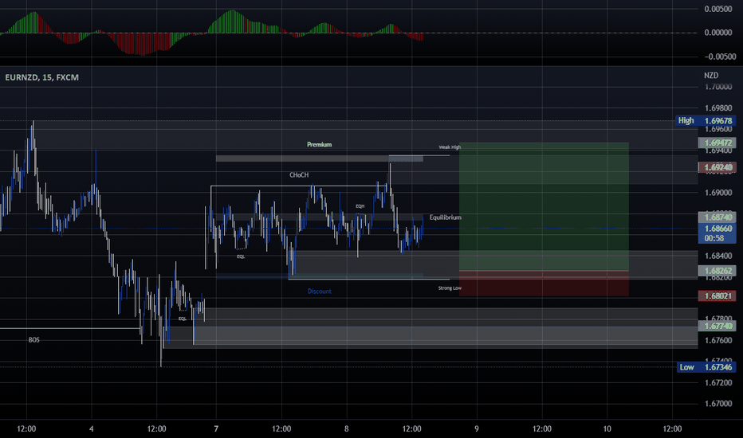The image size is (743, 438).
Task: Click the red 1.68021 stop price tag
Action: (x=717, y=296)
